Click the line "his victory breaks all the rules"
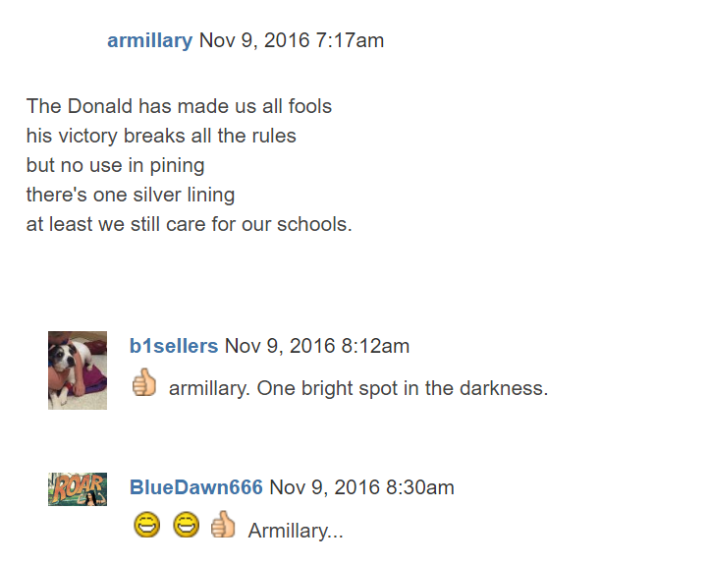Screen dimensions: 710x566 coord(161,136)
